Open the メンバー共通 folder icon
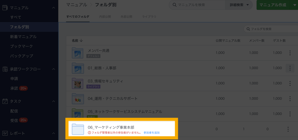Screen dimensions: 298x140 click(78, 53)
